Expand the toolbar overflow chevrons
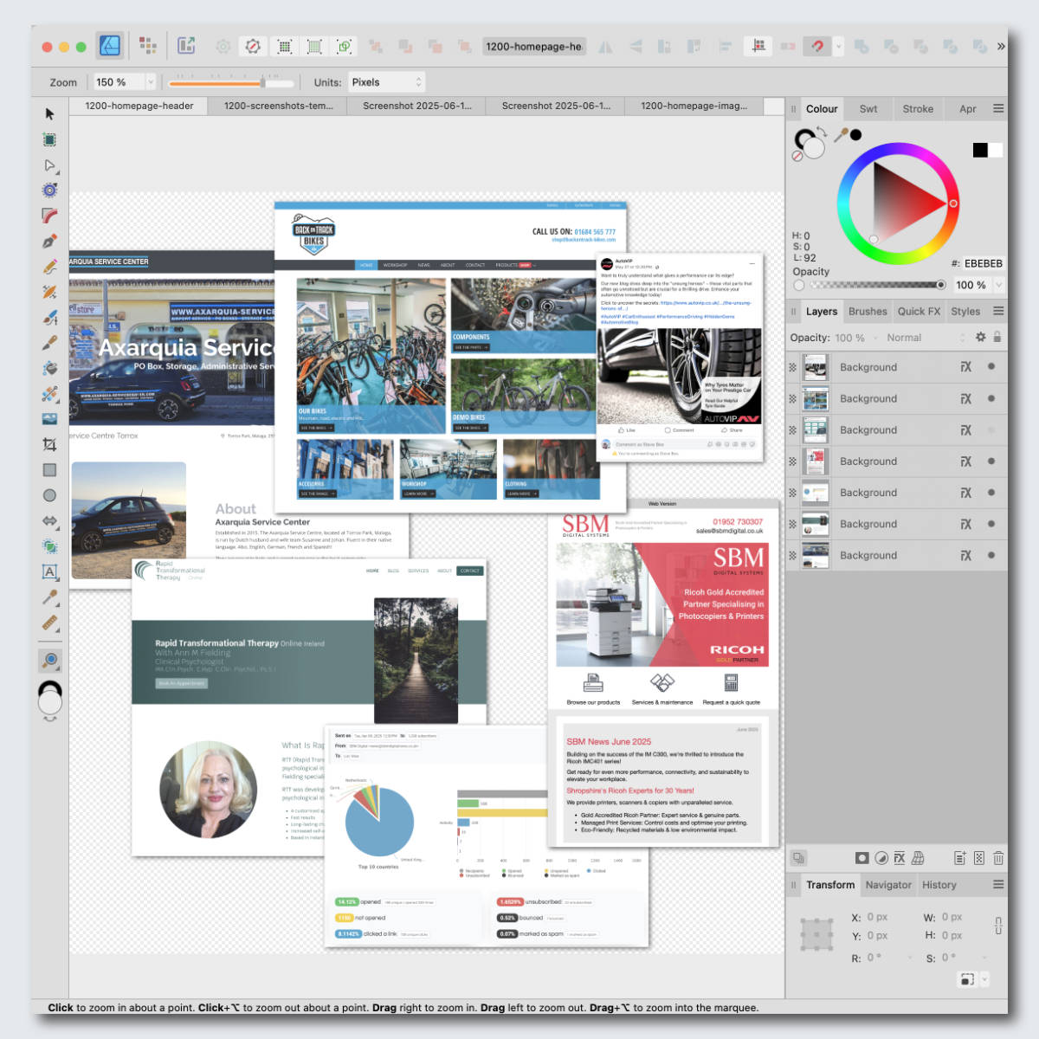Screen dimensions: 1039x1039 coord(1001,46)
